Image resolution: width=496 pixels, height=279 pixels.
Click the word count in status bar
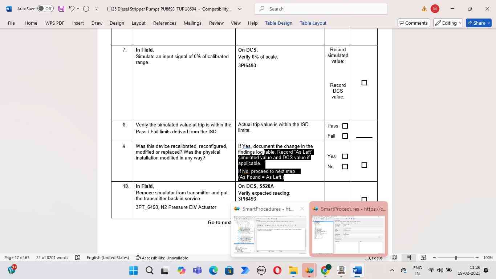pos(52,258)
